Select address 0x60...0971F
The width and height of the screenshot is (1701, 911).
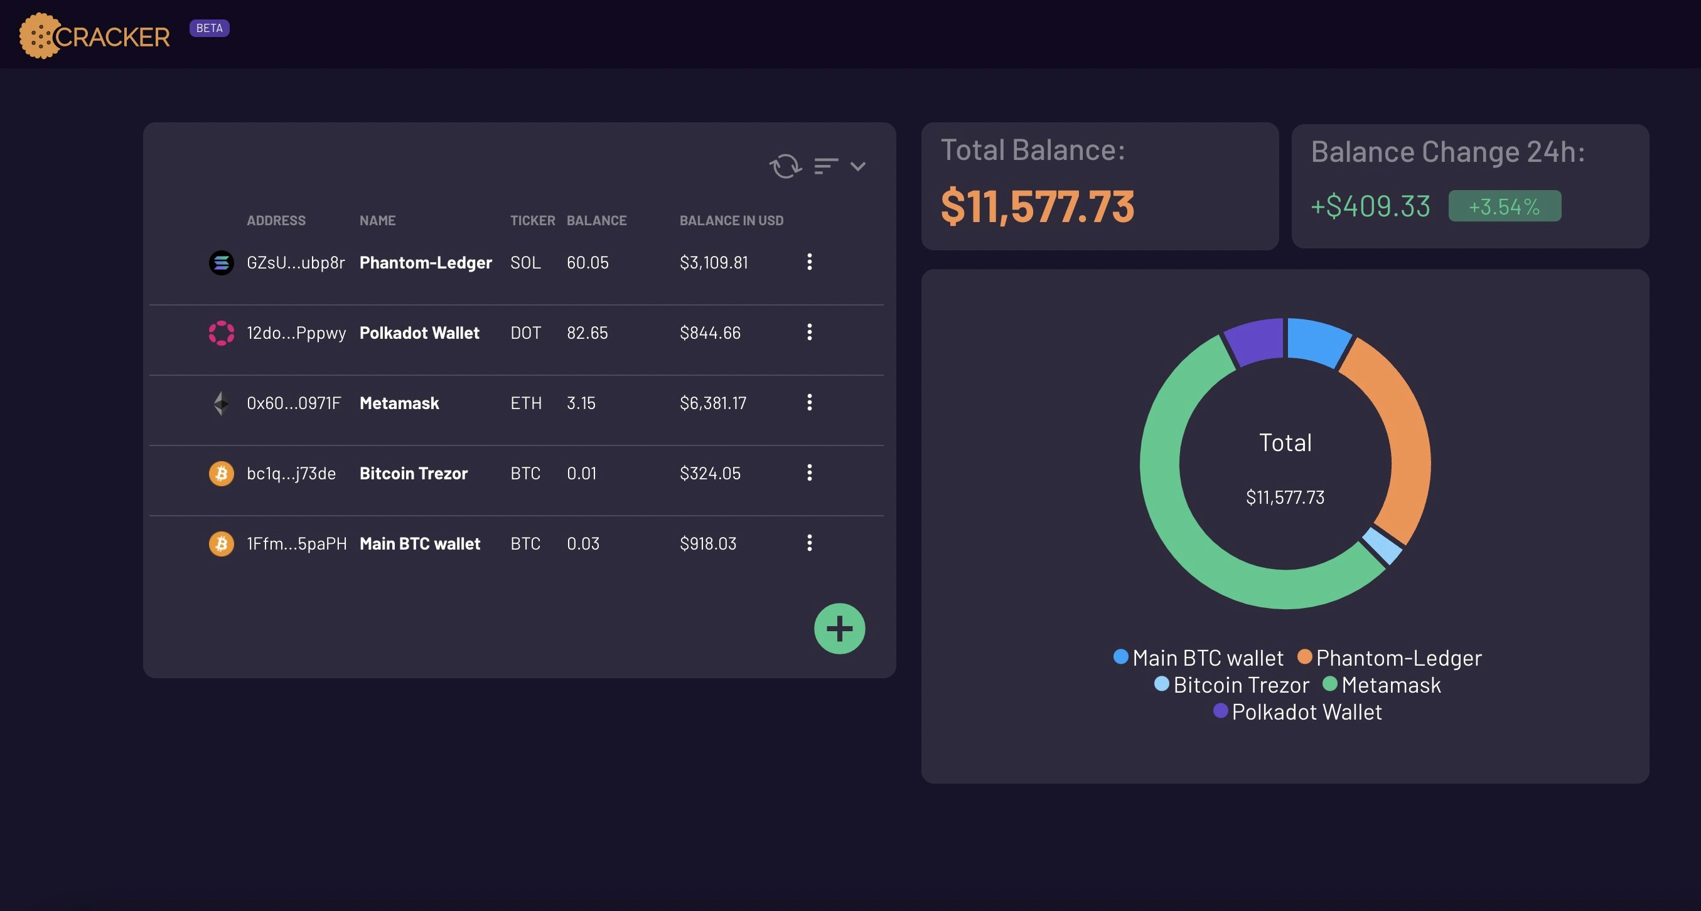click(294, 403)
